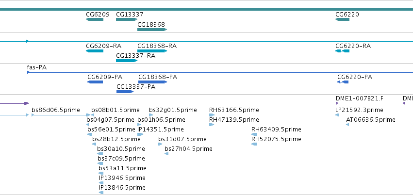Select the CG6220-PA protein glyph
Screen dimensions: 413x195
point(343,82)
